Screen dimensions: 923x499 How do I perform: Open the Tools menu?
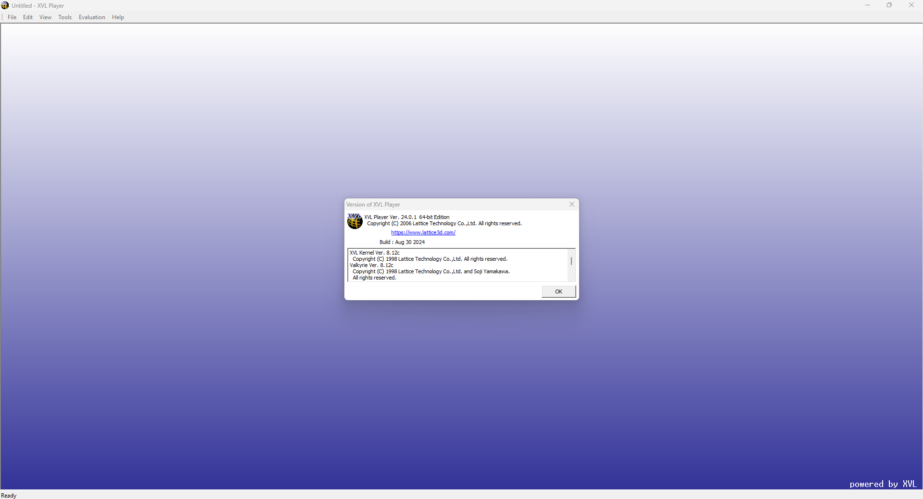pyautogui.click(x=65, y=17)
